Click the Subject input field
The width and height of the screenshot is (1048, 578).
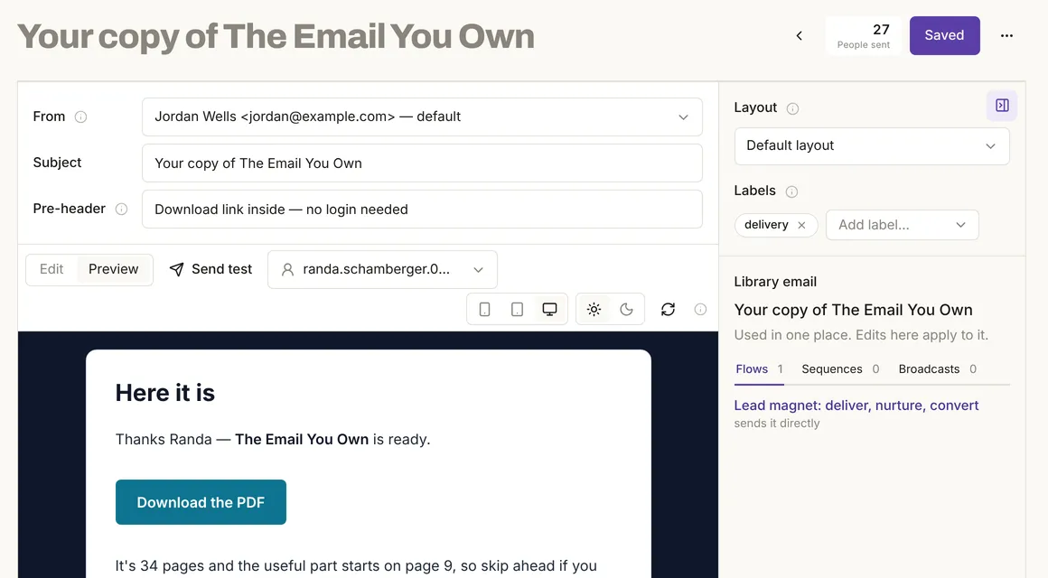pos(422,163)
